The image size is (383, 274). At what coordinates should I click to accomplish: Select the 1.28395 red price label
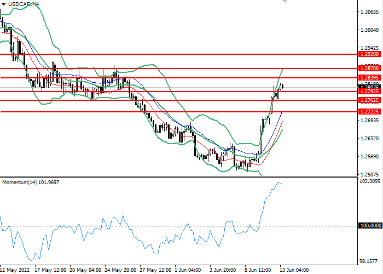point(370,78)
